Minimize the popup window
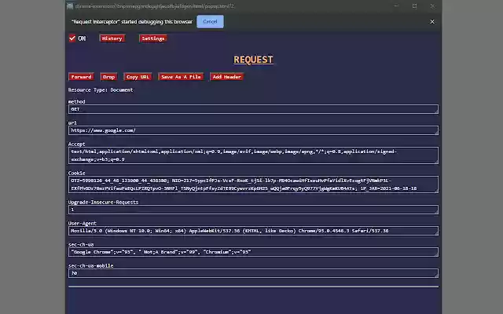This screenshot has height=314, width=503. tap(397, 5)
